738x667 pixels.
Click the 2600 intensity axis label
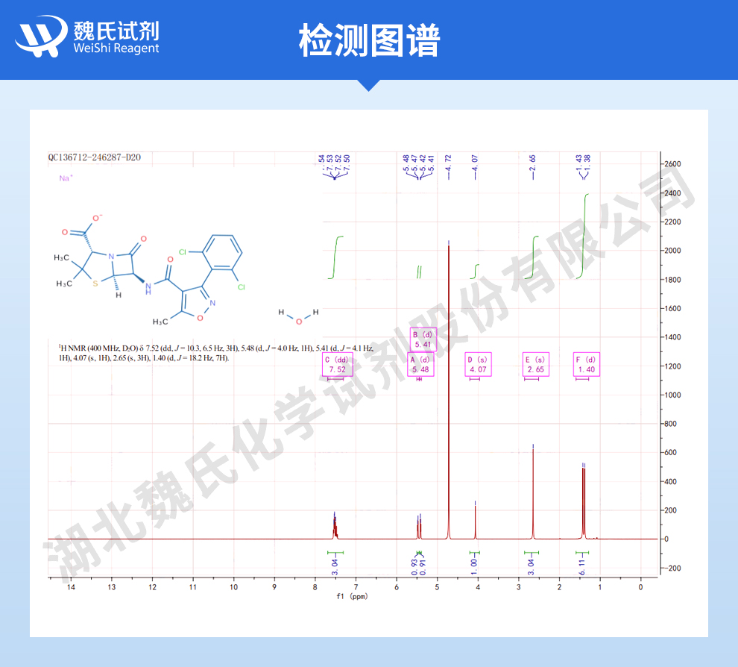pos(672,164)
